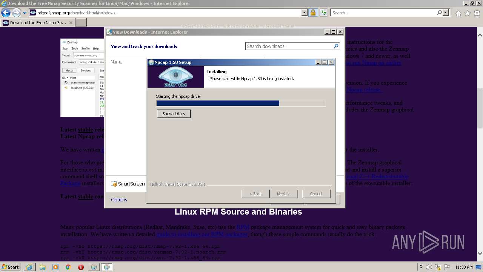The width and height of the screenshot is (483, 272).
Task: Launch Opera browser from the taskbar
Action: pyautogui.click(x=81, y=267)
